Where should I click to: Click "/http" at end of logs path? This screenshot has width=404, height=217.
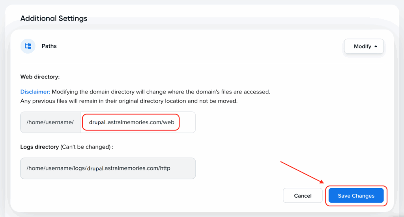click(x=164, y=168)
